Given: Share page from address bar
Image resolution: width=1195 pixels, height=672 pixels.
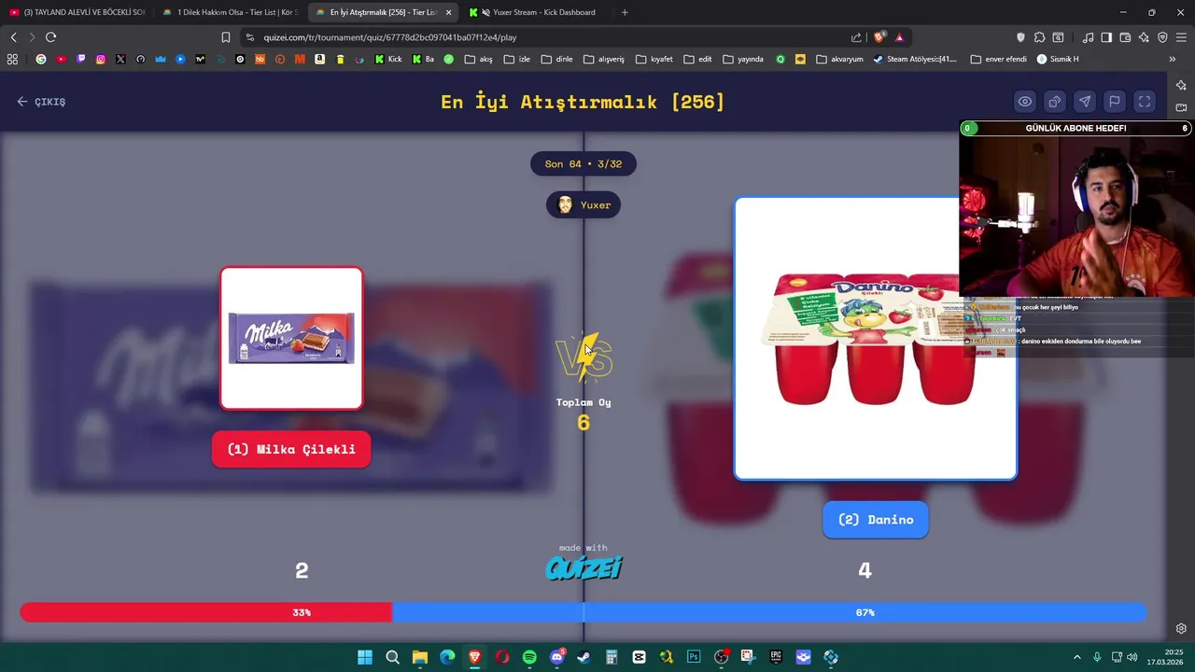Looking at the screenshot, I should (856, 37).
